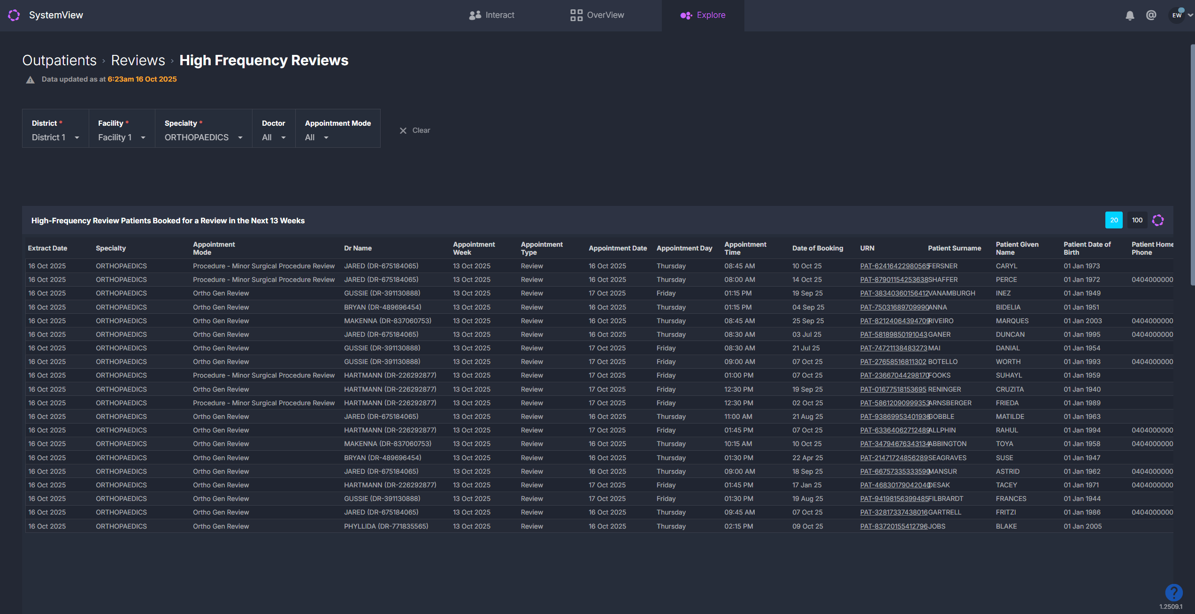Open the notifications bell
The height and width of the screenshot is (614, 1195).
tap(1130, 15)
